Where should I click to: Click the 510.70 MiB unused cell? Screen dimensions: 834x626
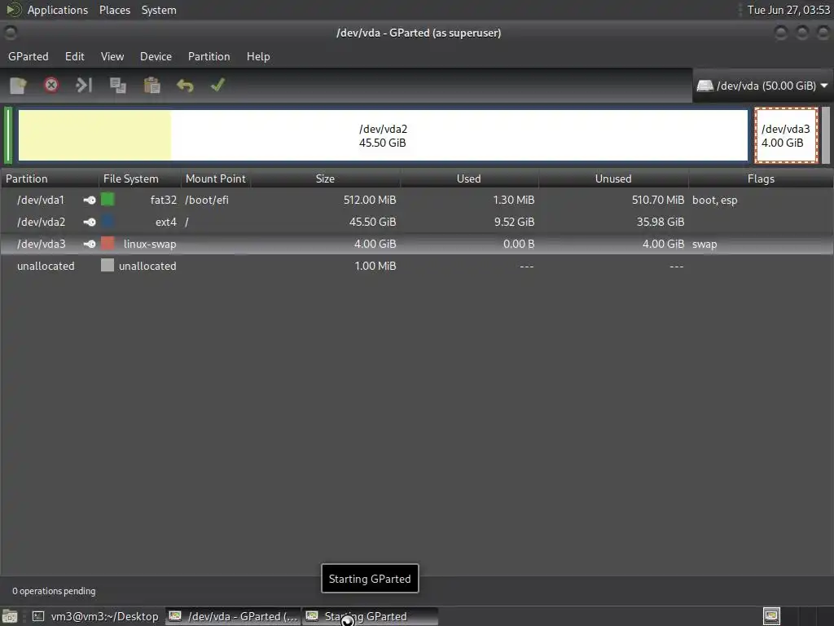(x=658, y=201)
